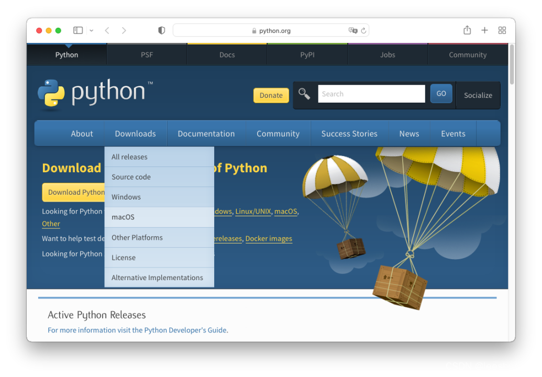Open the Events navigation menu

[453, 134]
